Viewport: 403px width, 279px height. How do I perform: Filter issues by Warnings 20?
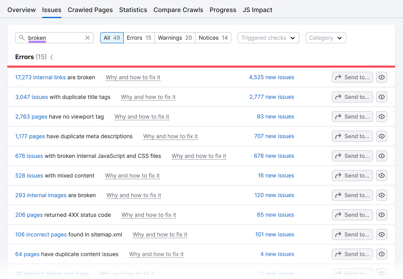(175, 38)
